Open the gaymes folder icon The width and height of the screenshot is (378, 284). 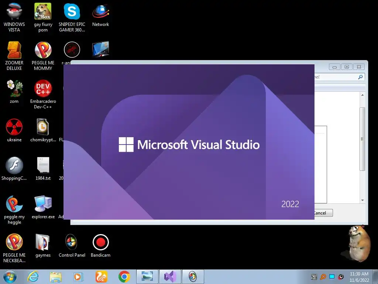point(43,246)
